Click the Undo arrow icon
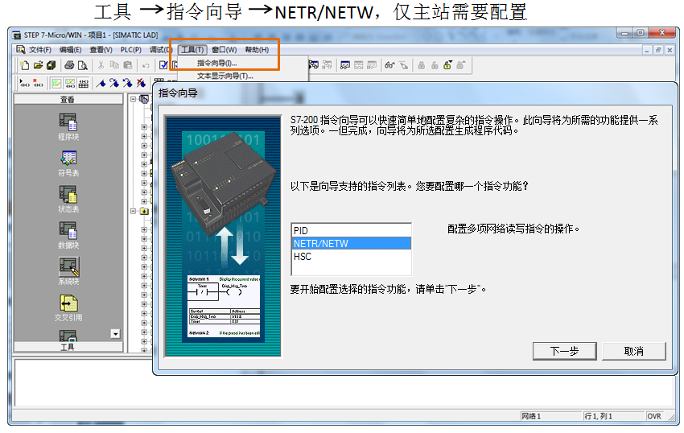The width and height of the screenshot is (684, 433). coord(146,66)
